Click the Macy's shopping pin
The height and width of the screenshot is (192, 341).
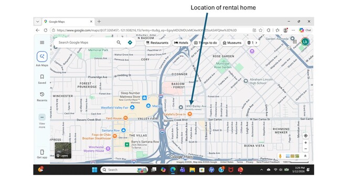click(x=148, y=105)
